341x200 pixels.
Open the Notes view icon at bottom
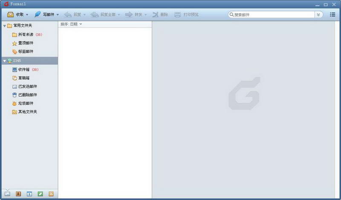40,194
